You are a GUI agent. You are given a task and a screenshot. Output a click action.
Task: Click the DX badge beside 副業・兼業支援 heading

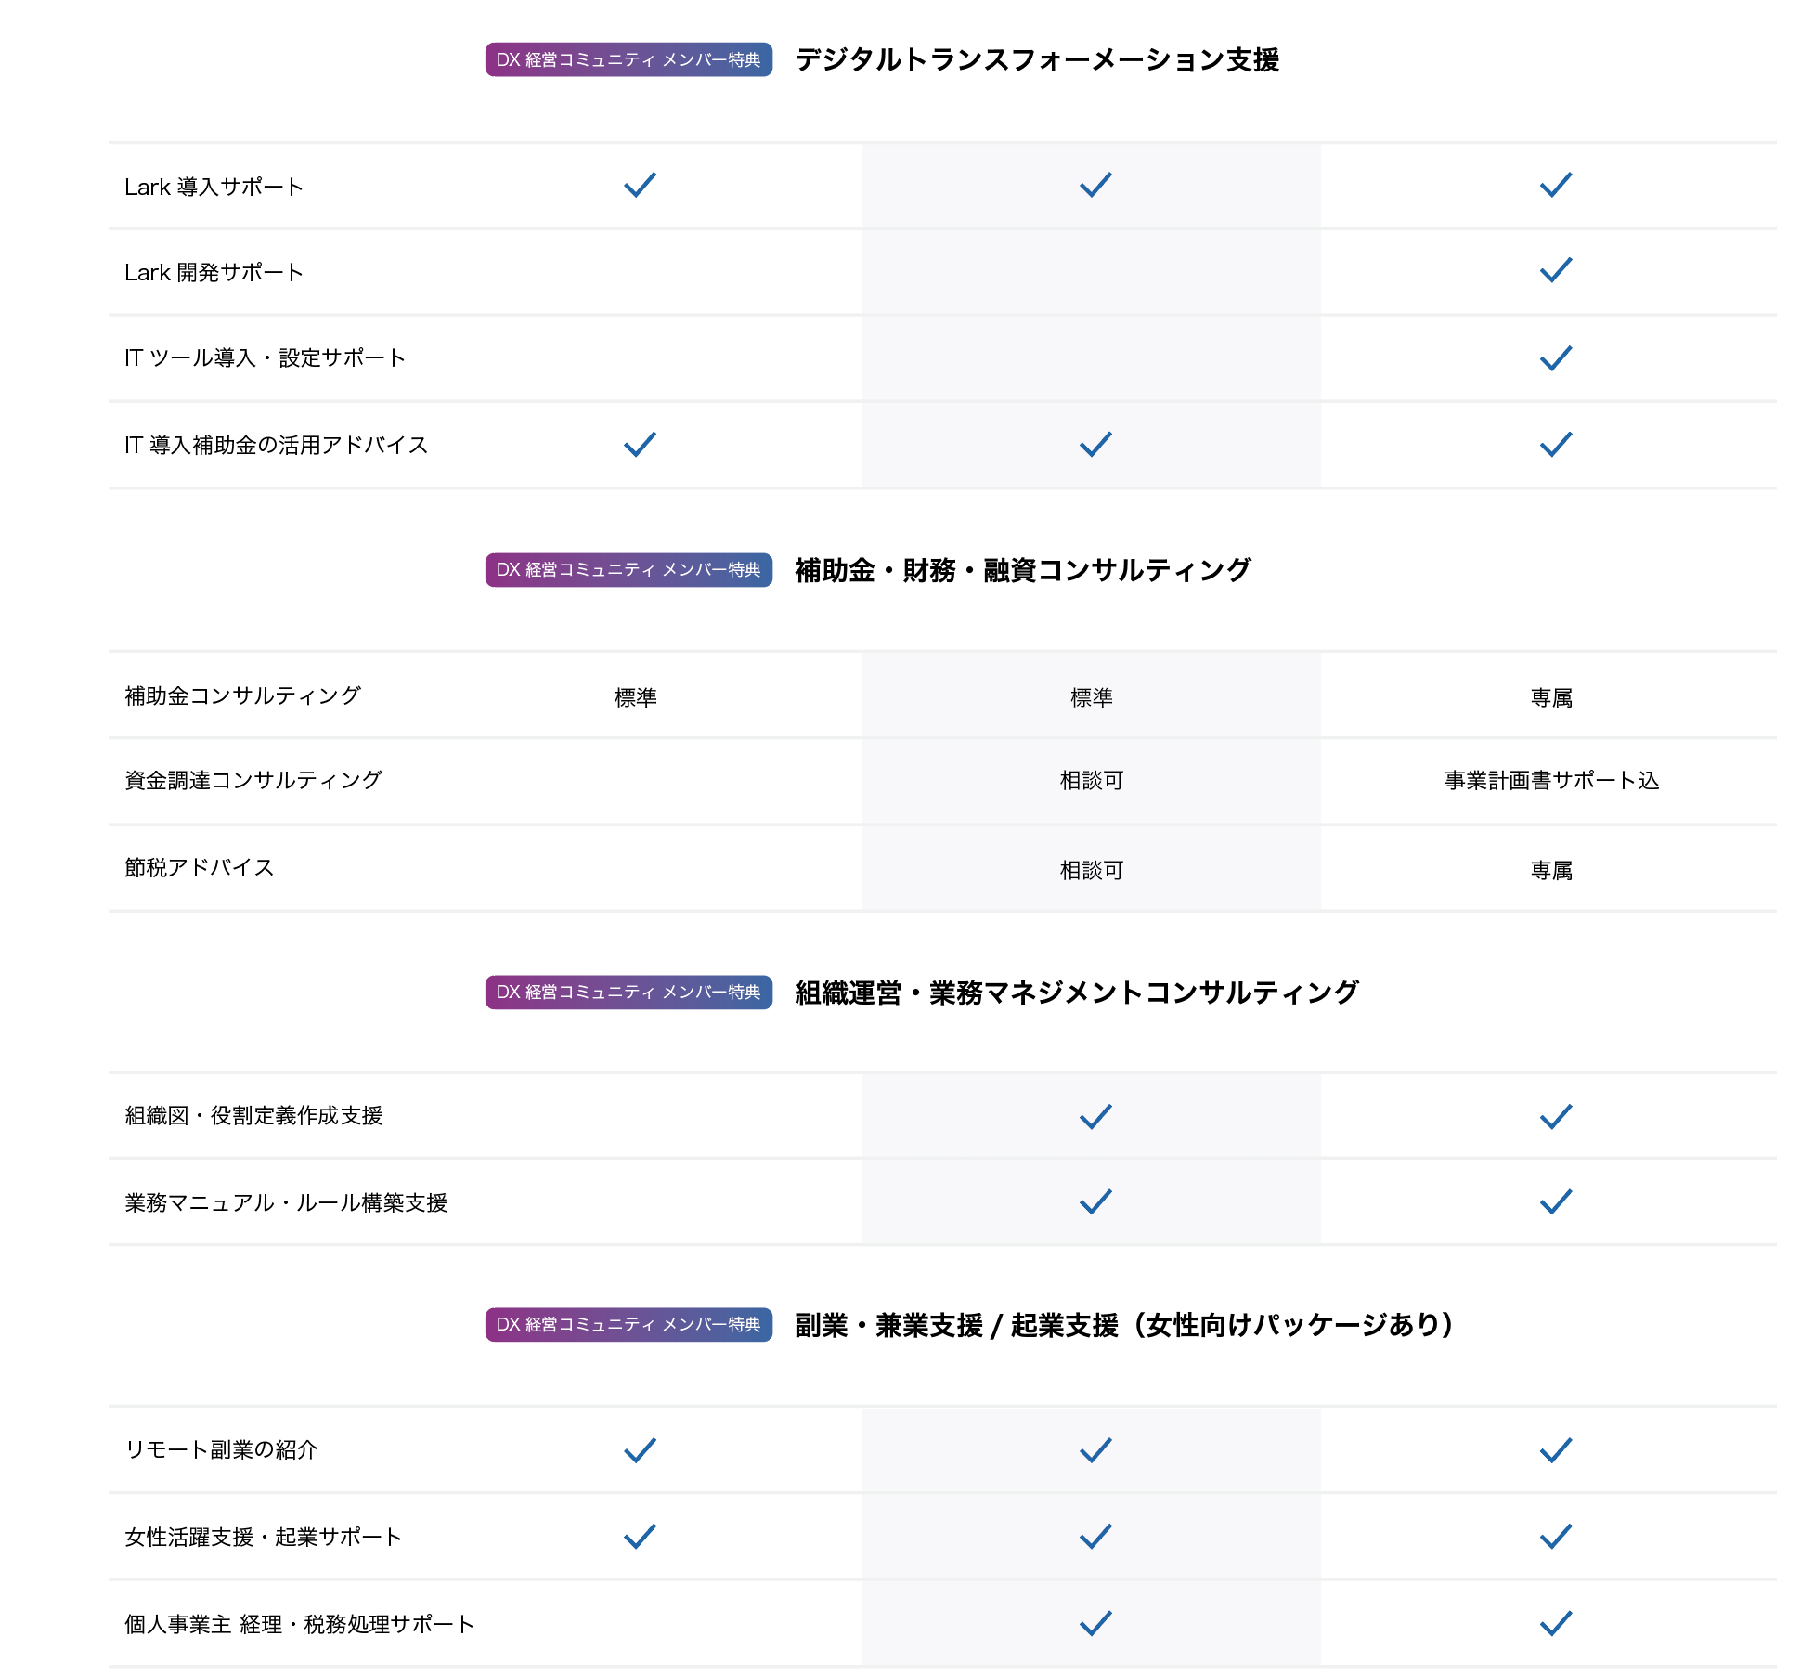(628, 1324)
